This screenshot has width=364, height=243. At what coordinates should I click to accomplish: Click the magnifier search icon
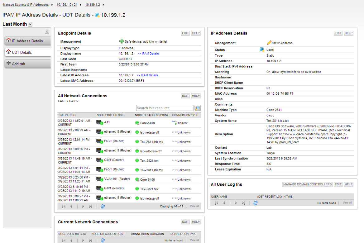click(198, 108)
